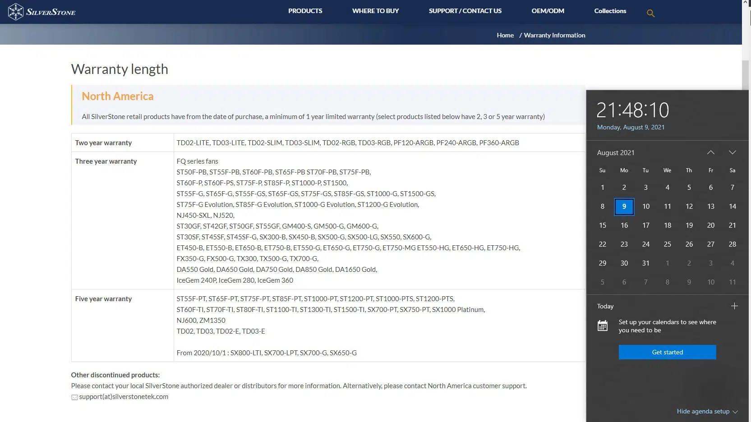
Task: Click the IceGem 240P, IceGem 280 line
Action: [235, 280]
